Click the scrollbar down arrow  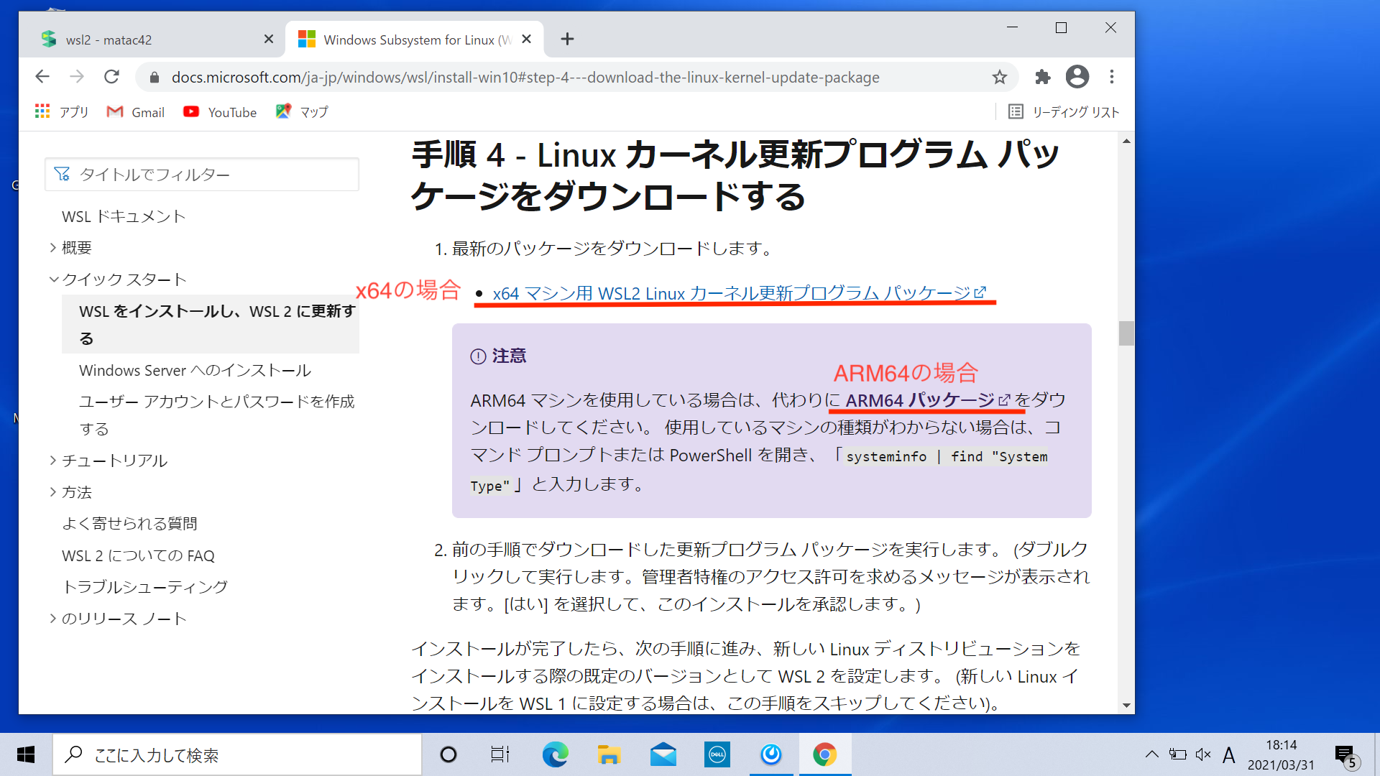[1126, 706]
